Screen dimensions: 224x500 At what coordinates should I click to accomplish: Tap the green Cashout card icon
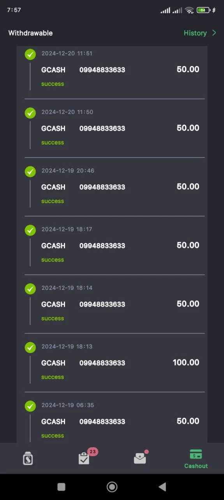point(196,454)
